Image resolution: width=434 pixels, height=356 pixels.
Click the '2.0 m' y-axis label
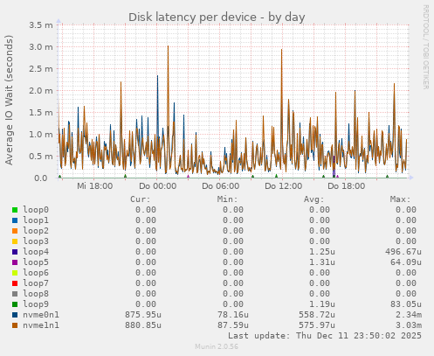(x=41, y=91)
